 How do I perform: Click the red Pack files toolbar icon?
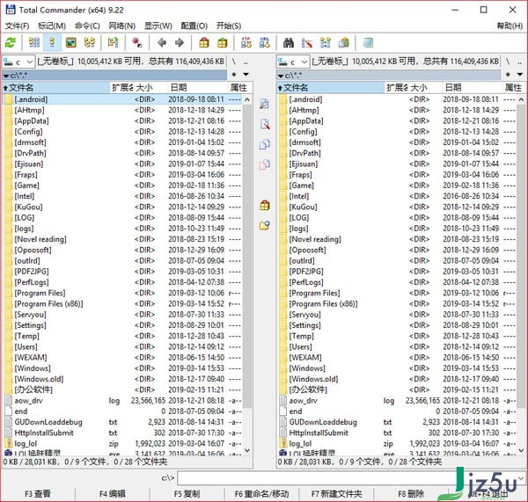pyautogui.click(x=204, y=43)
